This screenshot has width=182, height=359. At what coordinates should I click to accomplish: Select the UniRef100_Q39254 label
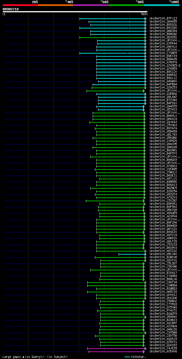tap(164, 191)
